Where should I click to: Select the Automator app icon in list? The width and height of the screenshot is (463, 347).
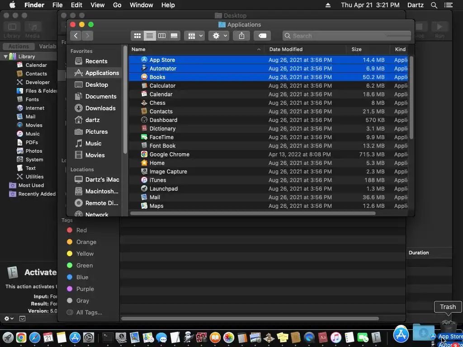(144, 69)
